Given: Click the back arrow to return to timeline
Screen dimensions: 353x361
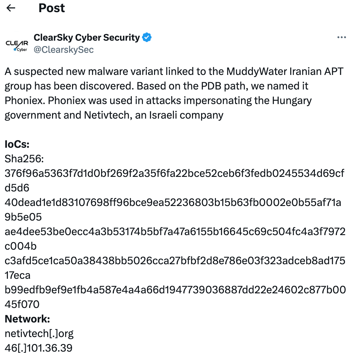Looking at the screenshot, I should tap(11, 8).
